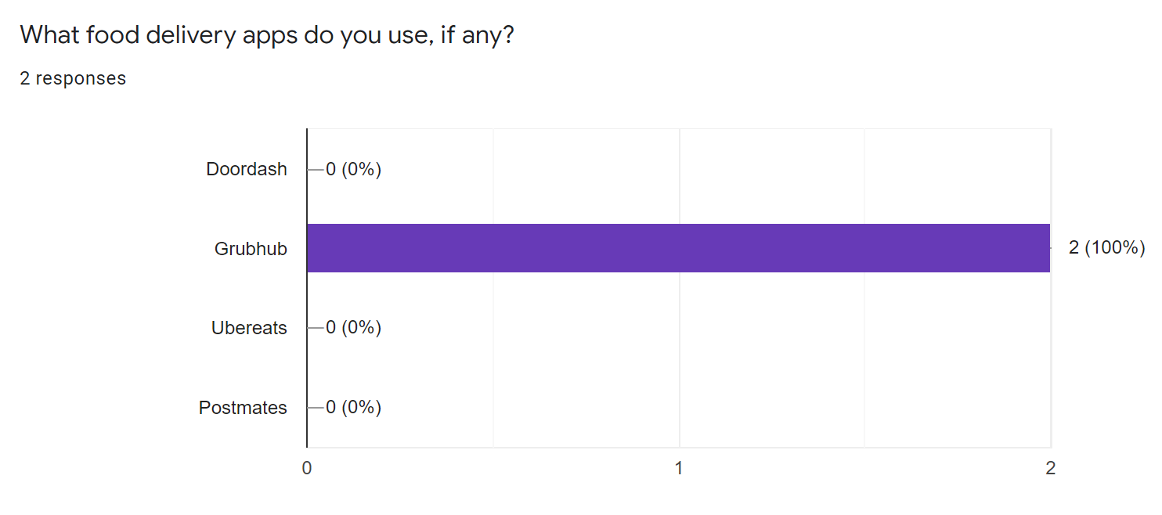Image resolution: width=1162 pixels, height=515 pixels.
Task: Click the x-axis tick labeled 0
Action: pyautogui.click(x=307, y=468)
